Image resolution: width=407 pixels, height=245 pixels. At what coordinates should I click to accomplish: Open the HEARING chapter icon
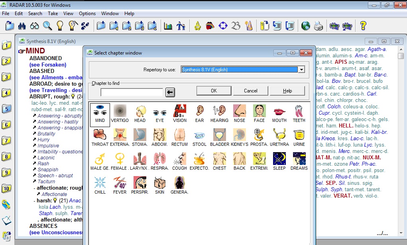219,114
